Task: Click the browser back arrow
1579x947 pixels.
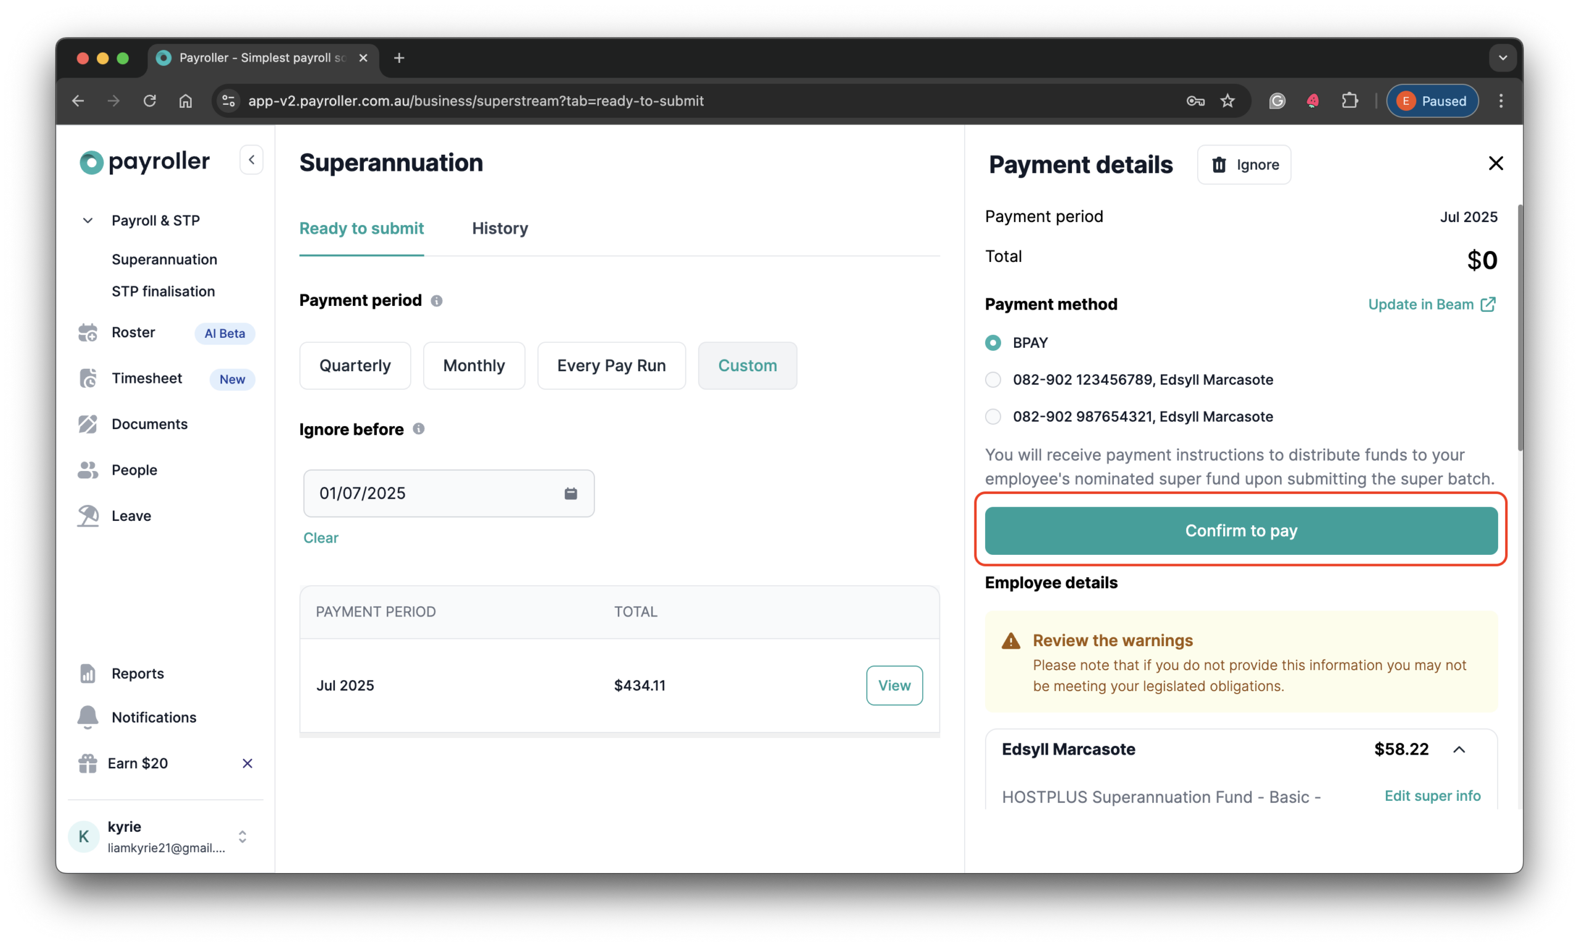Action: tap(78, 101)
